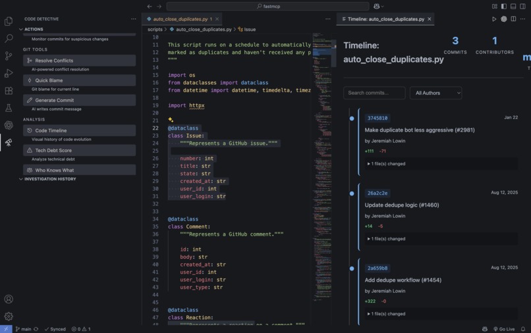Close the Timeline tab
The image size is (531, 333).
click(430, 19)
